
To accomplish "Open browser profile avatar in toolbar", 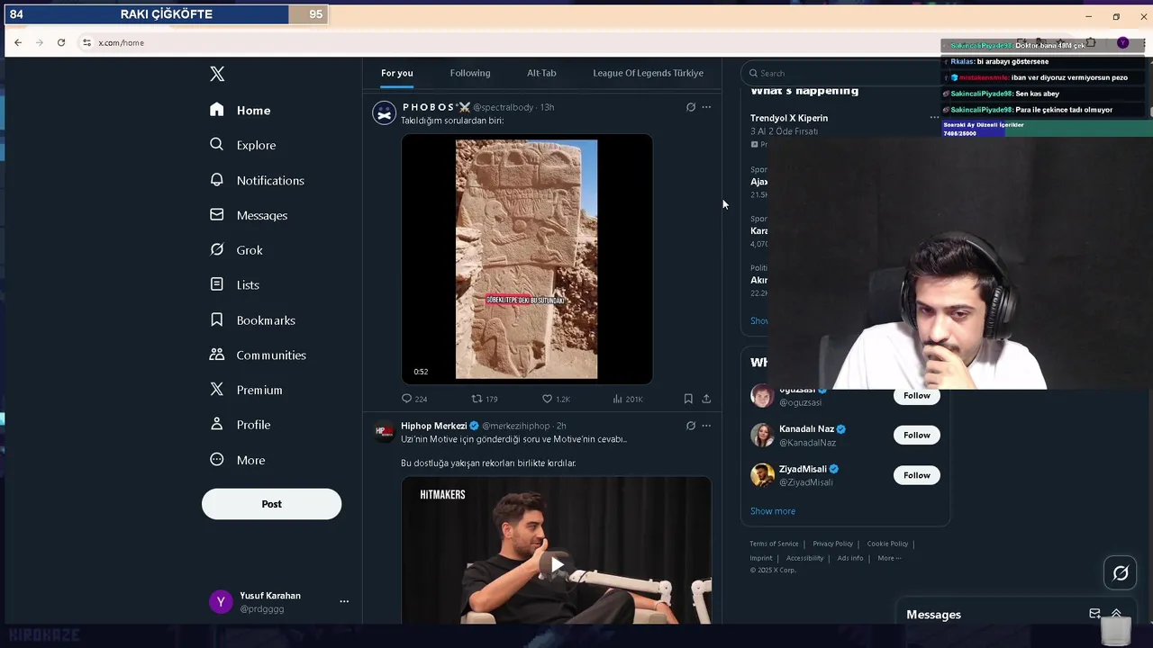I will 1122,42.
